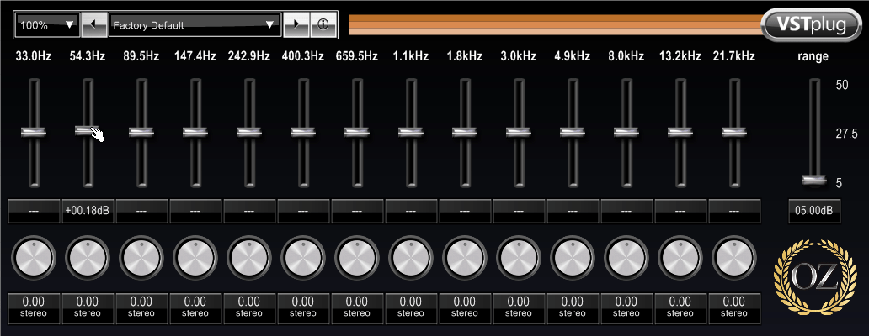Click the 3.0kHz band slider handle
The image size is (869, 336).
(518, 132)
